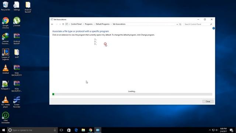
Task: Launch Notepad++ from desktop
Action: pos(6,85)
